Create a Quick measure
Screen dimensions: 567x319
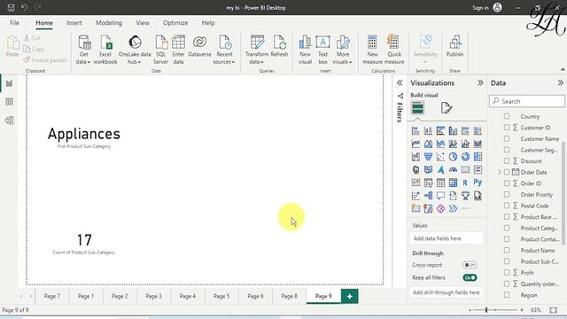394,50
